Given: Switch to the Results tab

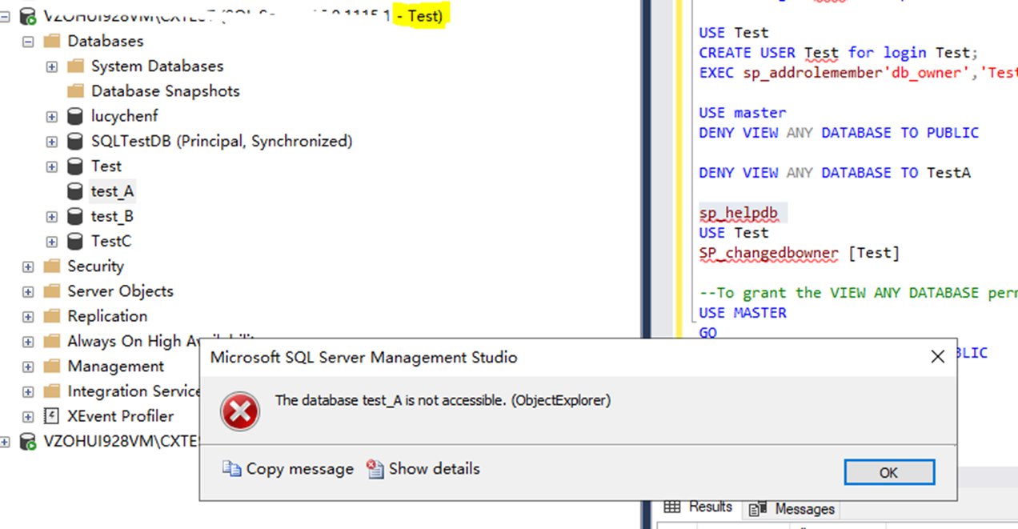Looking at the screenshot, I should pyautogui.click(x=699, y=507).
